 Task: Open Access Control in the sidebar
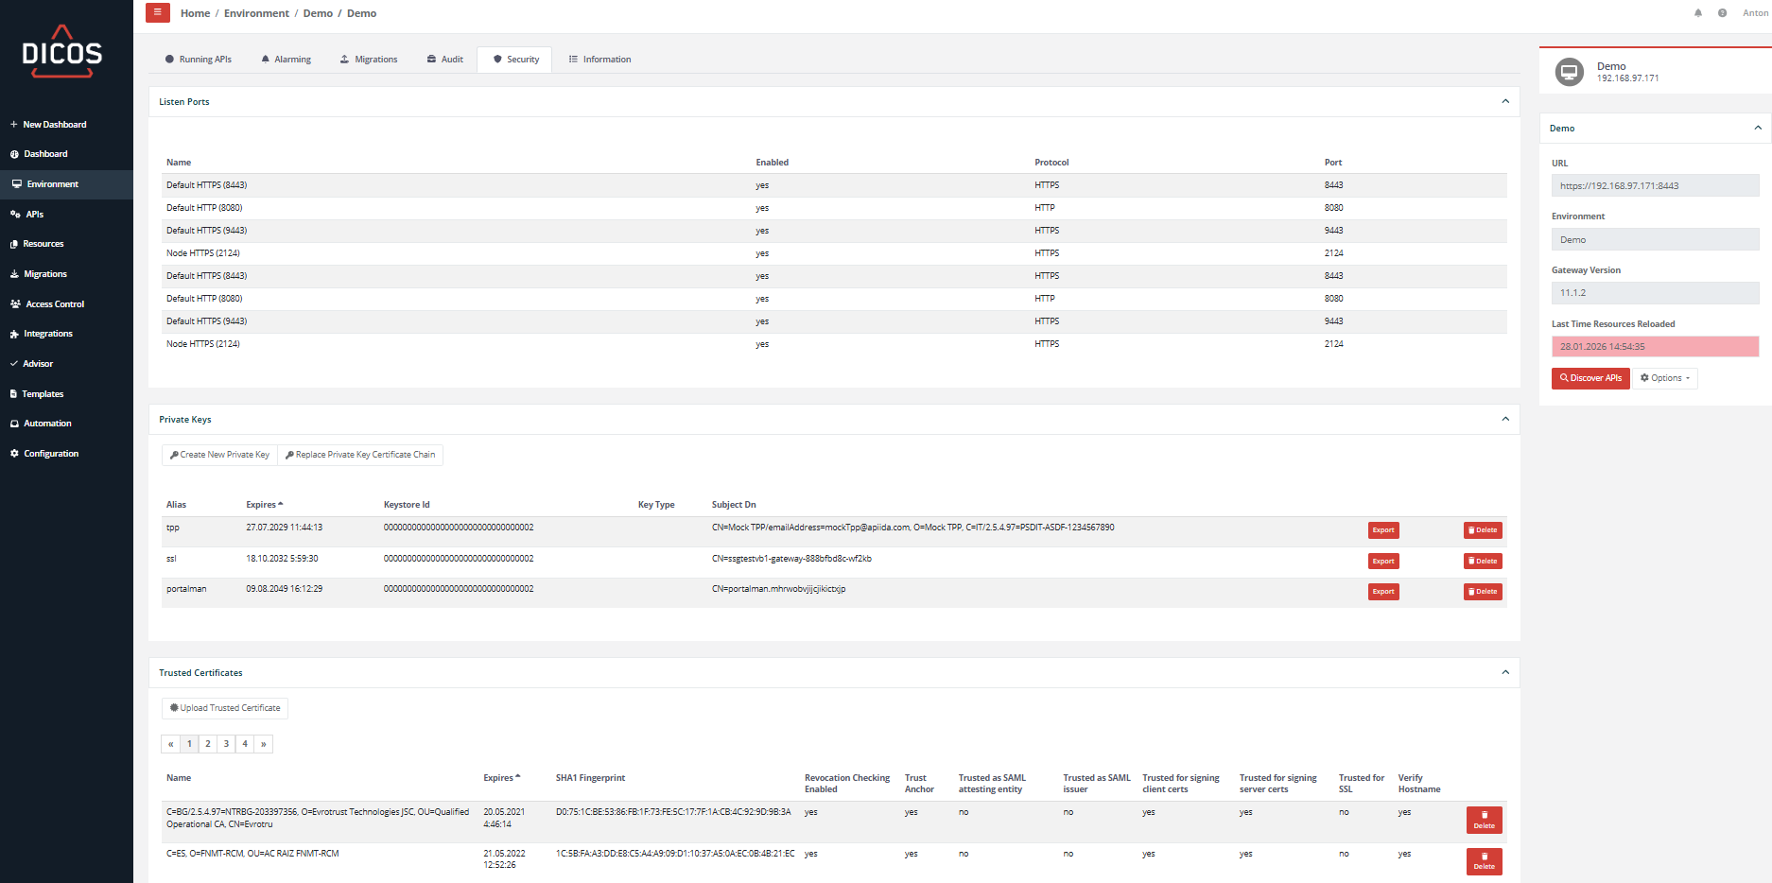55,304
